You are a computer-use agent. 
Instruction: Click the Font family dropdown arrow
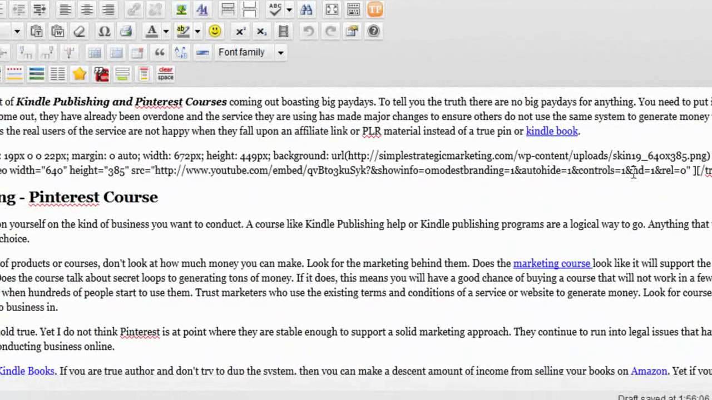(280, 52)
